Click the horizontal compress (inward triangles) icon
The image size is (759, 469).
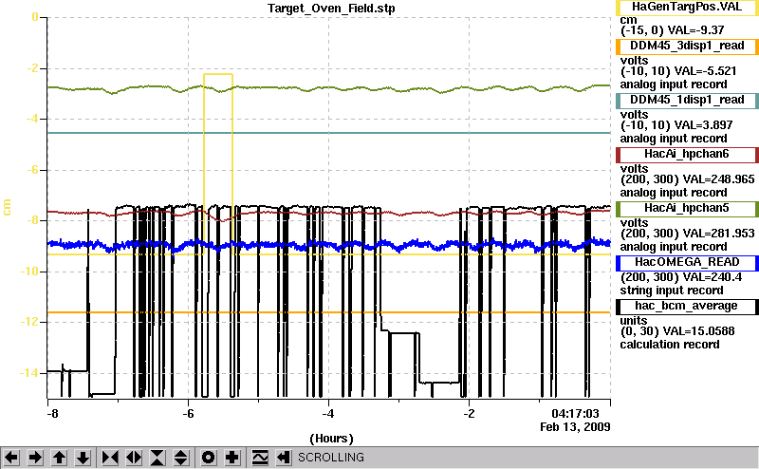110,458
